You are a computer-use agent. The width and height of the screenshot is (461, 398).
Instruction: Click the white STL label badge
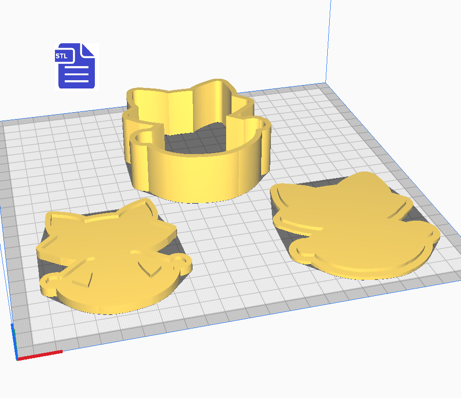[62, 56]
